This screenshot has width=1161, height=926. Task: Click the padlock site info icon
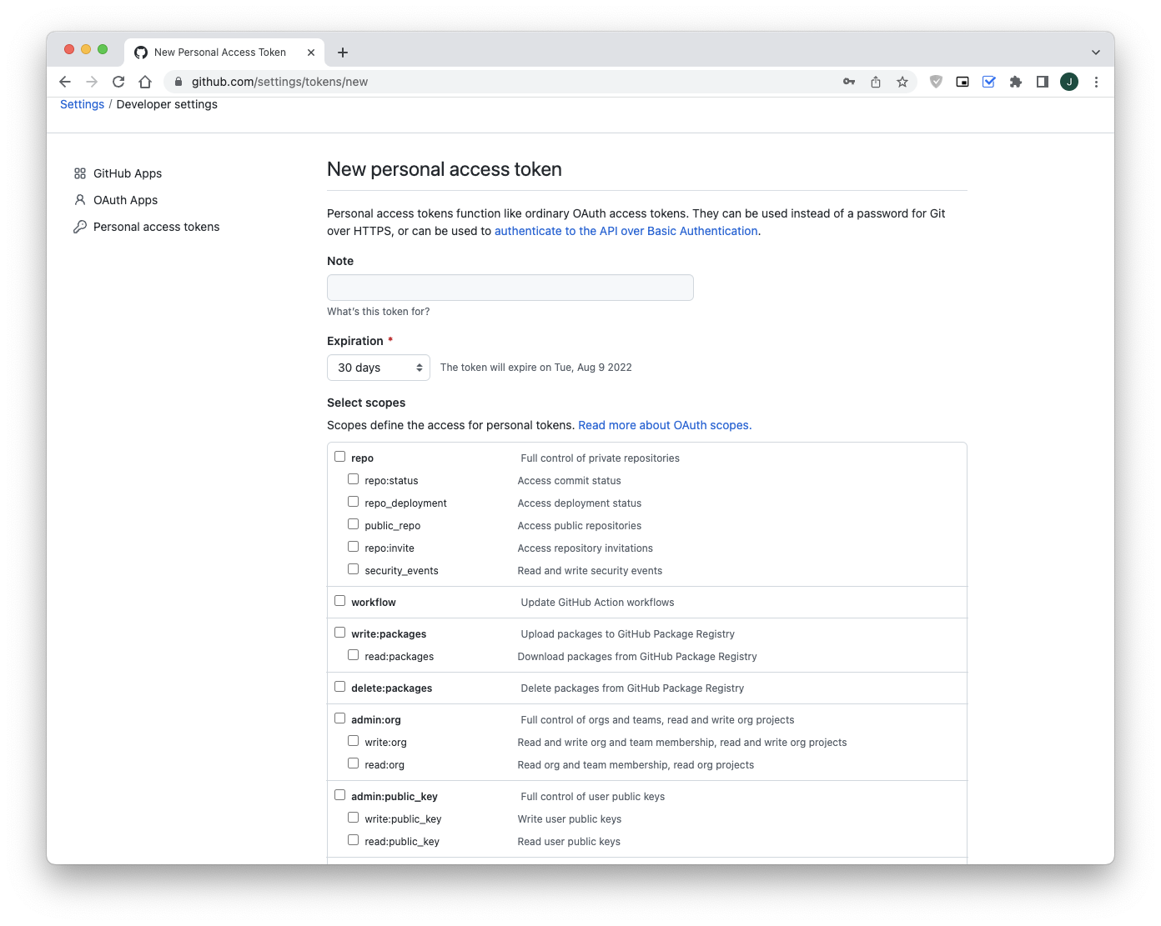tap(178, 82)
